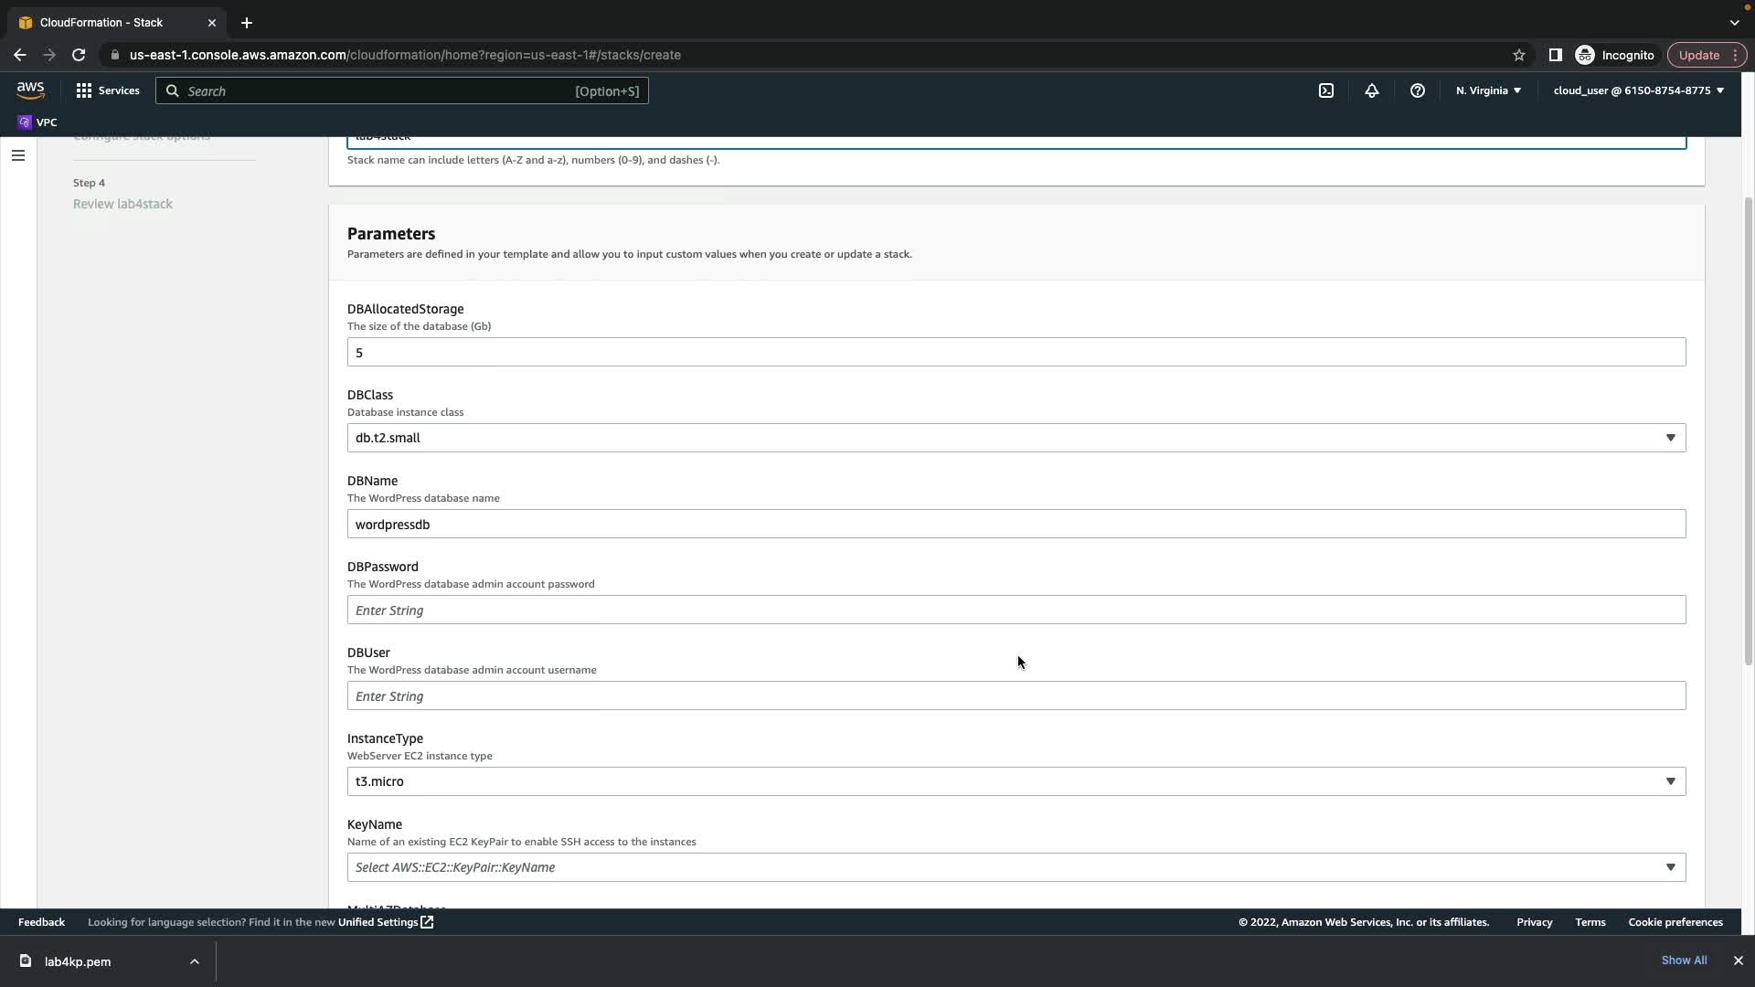
Task: Open the VPC shortcut in favorites bar
Action: [37, 122]
